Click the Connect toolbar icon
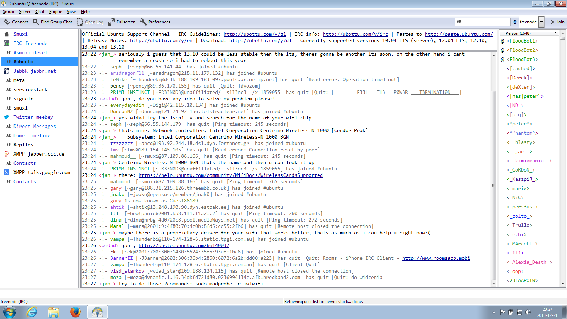 tap(7, 22)
